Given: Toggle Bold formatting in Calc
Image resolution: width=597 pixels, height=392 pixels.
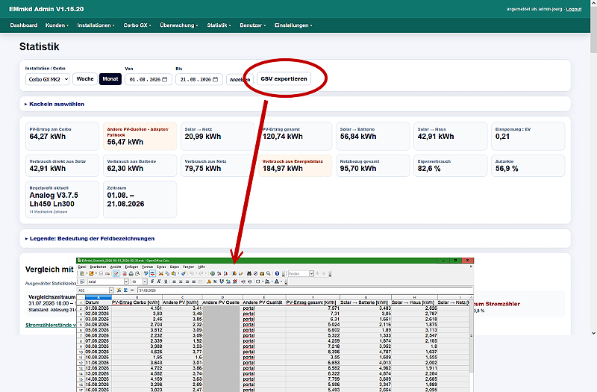Looking at the screenshot, I should click(x=152, y=281).
